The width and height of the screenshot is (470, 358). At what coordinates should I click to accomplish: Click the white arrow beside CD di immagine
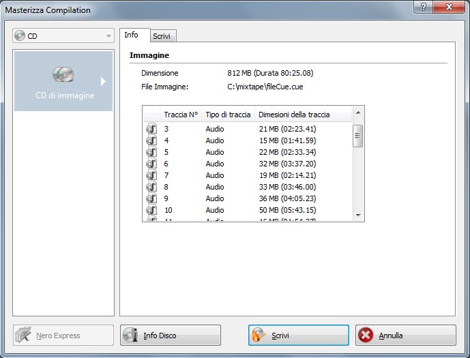click(x=103, y=81)
